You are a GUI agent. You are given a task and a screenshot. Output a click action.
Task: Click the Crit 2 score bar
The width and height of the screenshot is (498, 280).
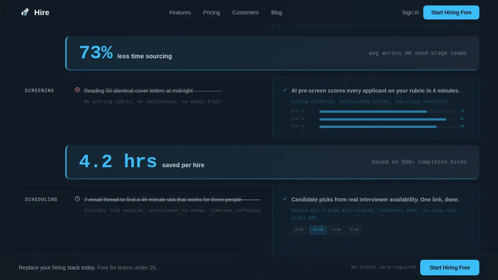388,119
